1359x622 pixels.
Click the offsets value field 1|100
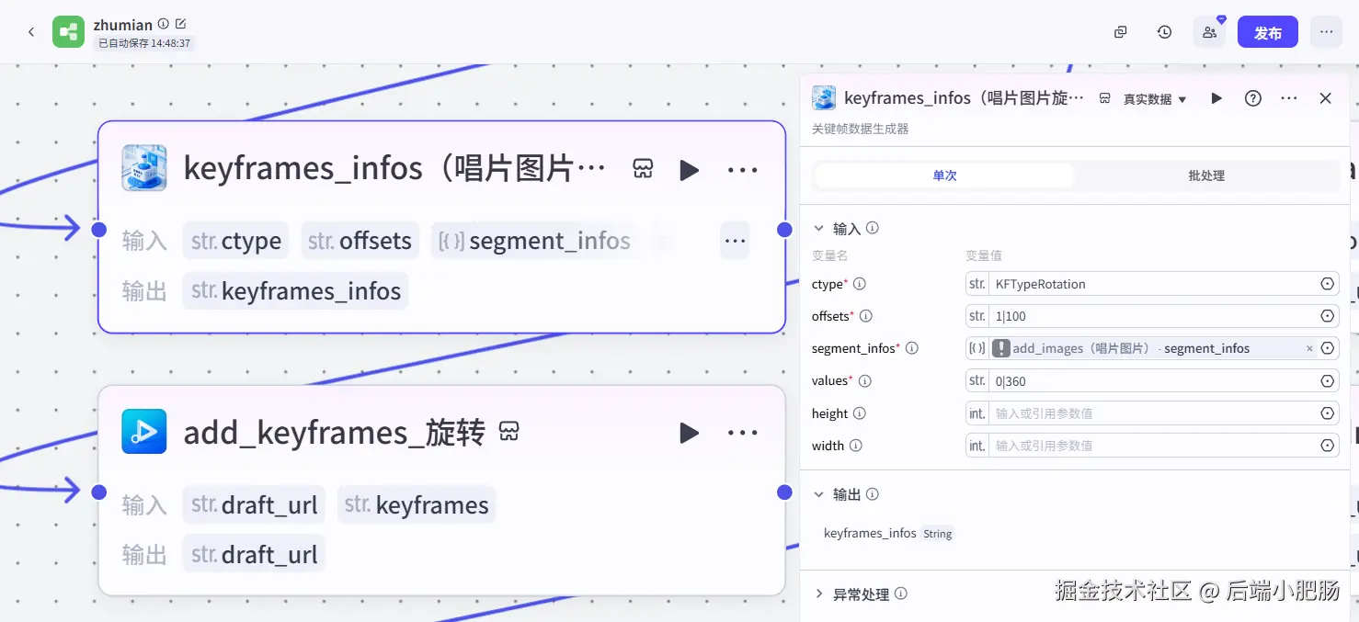coord(1152,316)
